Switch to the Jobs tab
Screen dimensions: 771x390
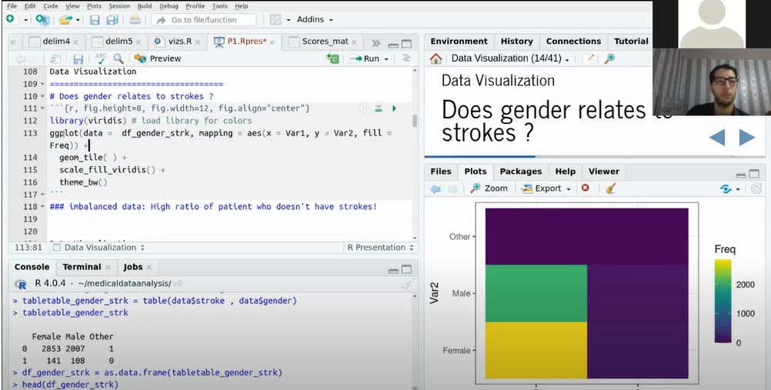pyautogui.click(x=133, y=267)
